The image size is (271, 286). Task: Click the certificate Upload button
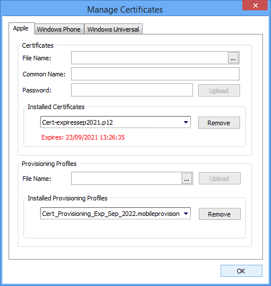tap(219, 91)
